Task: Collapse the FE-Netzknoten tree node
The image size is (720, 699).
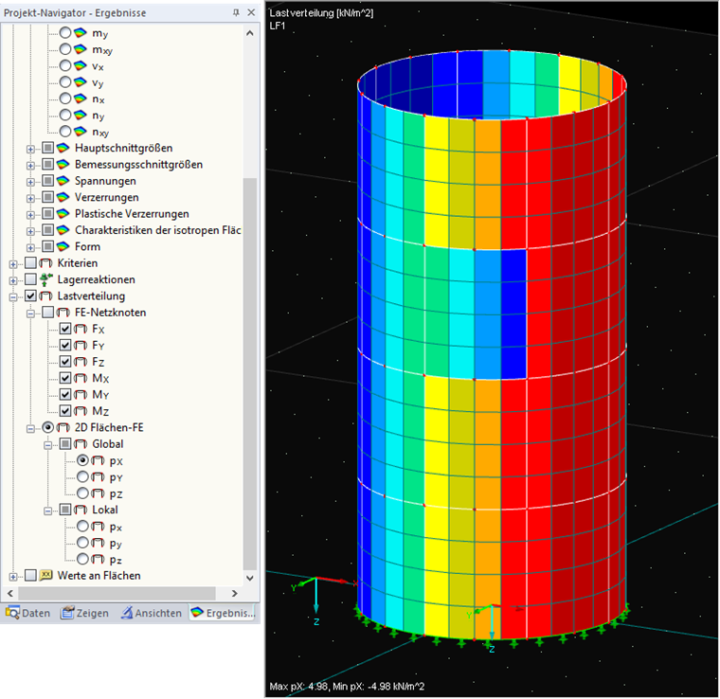Action: pyautogui.click(x=30, y=313)
